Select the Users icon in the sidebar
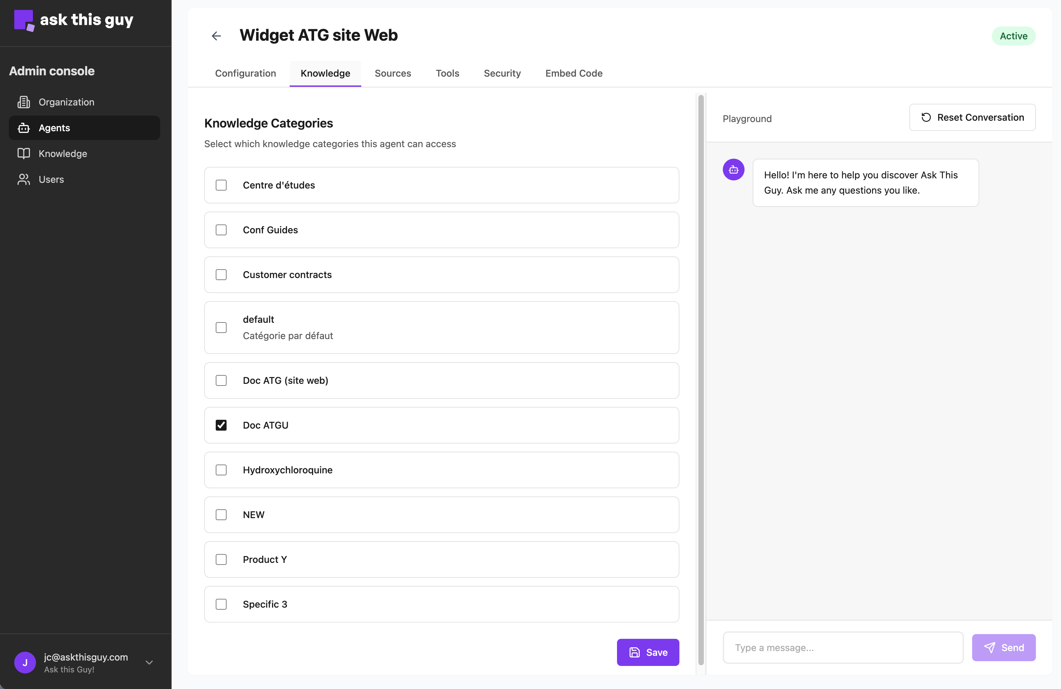Screen dimensions: 1061x689 [24, 179]
